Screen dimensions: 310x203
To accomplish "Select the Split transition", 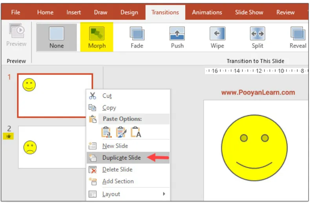I will (x=257, y=37).
